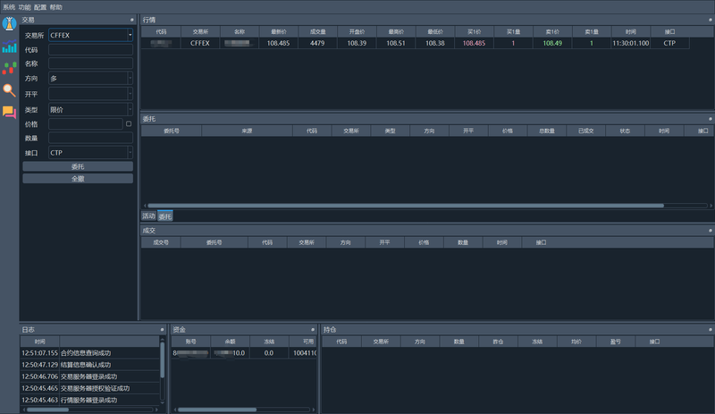The image size is (715, 414).
Task: Sort 行情 table by 成交量 column header
Action: click(318, 32)
